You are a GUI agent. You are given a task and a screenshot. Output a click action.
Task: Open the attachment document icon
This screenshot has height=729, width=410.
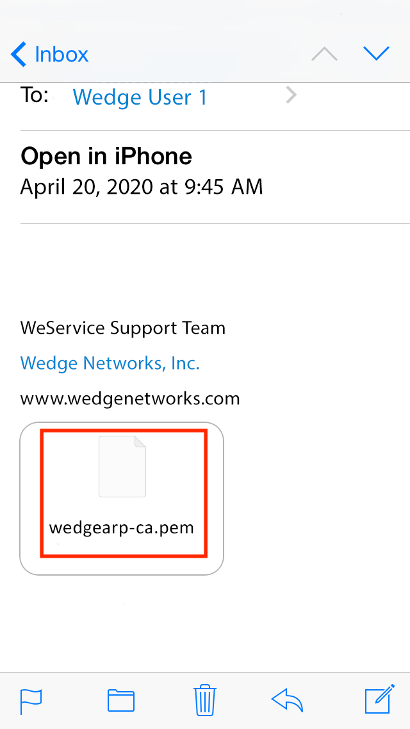tap(122, 467)
